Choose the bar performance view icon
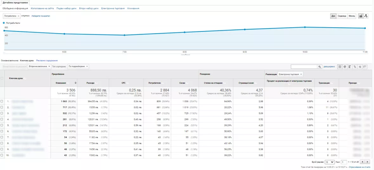The height and width of the screenshot is (170, 374). click(x=350, y=67)
